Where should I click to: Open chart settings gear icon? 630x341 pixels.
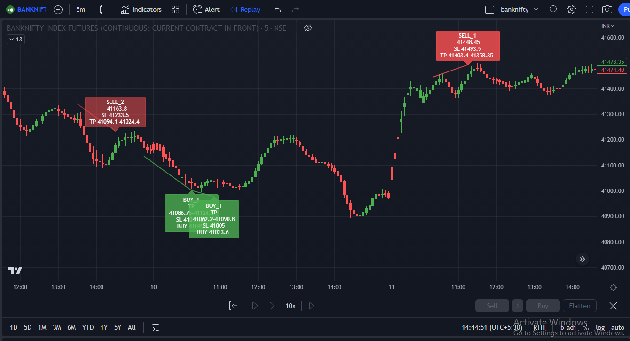(572, 9)
